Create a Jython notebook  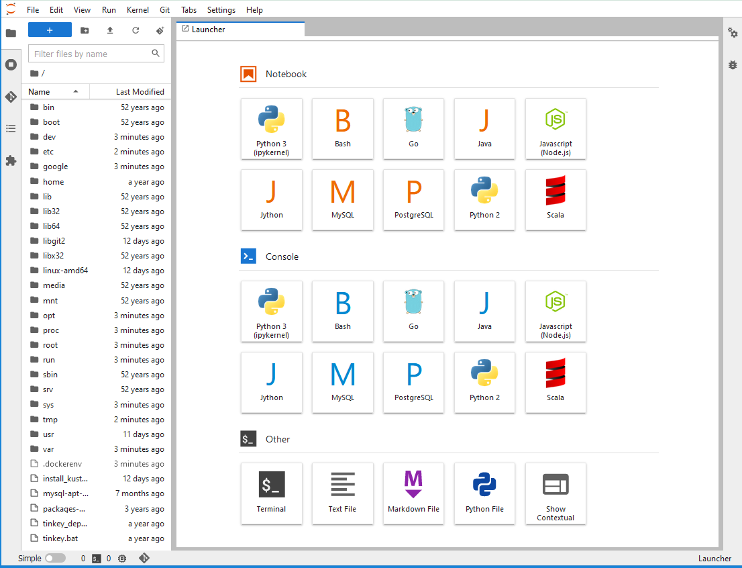(x=272, y=200)
